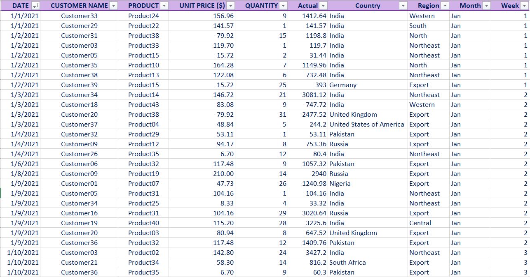
Task: Click the Region column filter icon
Action: point(444,6)
